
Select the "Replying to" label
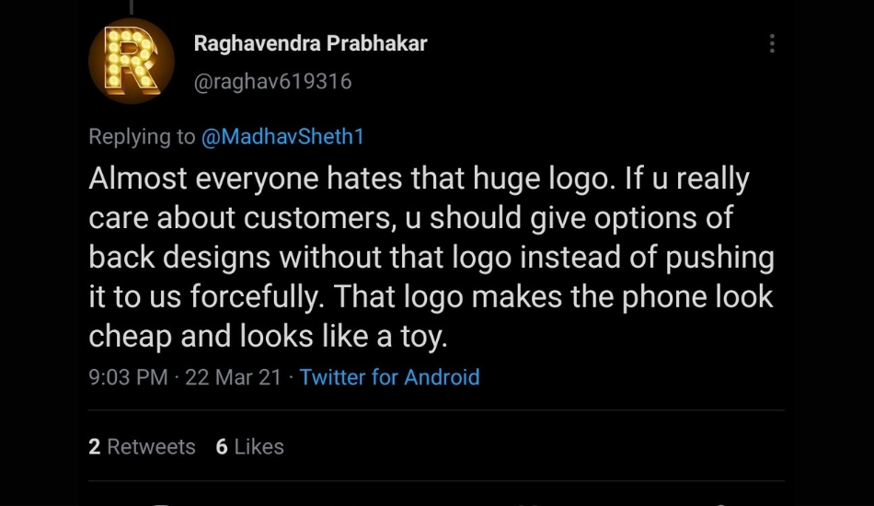[142, 136]
